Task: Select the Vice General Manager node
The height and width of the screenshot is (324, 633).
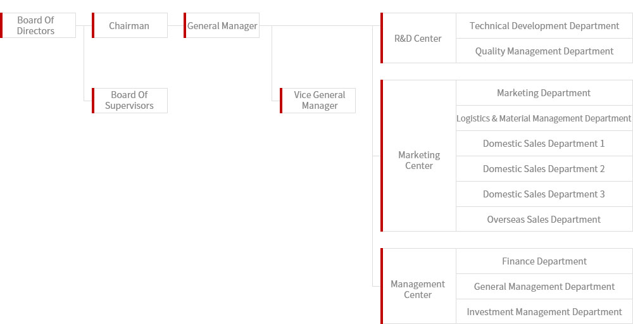Action: [319, 101]
